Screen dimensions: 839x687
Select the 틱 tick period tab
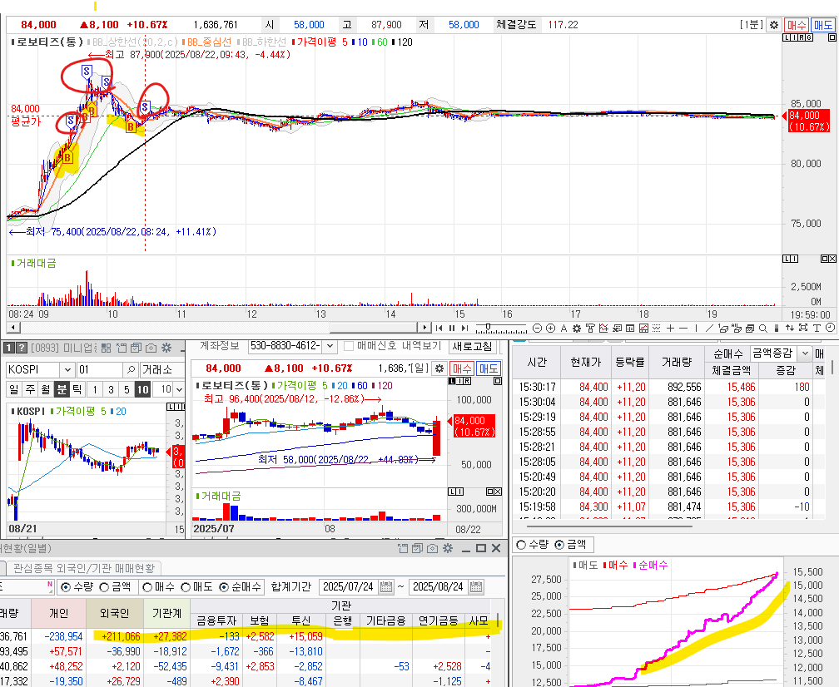[77, 389]
